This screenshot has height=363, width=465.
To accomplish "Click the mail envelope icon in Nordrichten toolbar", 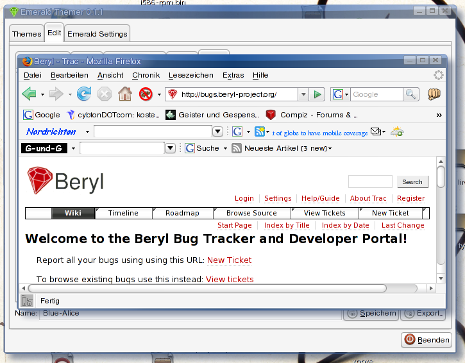I will pyautogui.click(x=376, y=131).
